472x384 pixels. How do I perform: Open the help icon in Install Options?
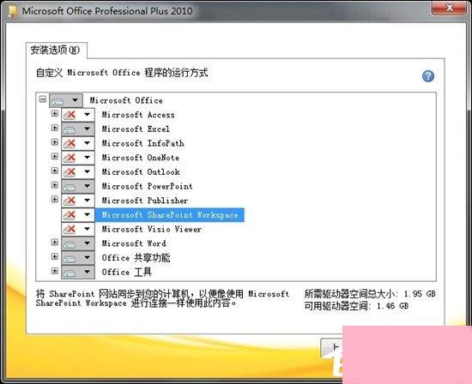coord(428,76)
